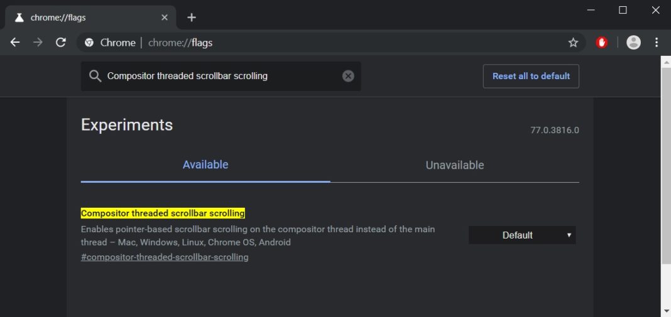Open a new tab with plus button
Viewport: 671px width, 317px height.
point(192,18)
